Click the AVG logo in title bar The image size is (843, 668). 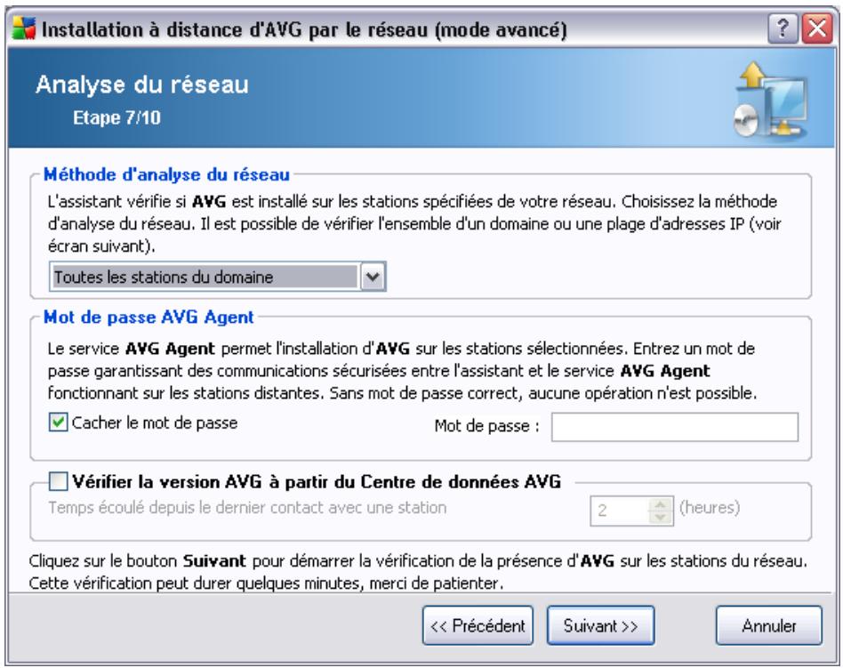pos(24,28)
